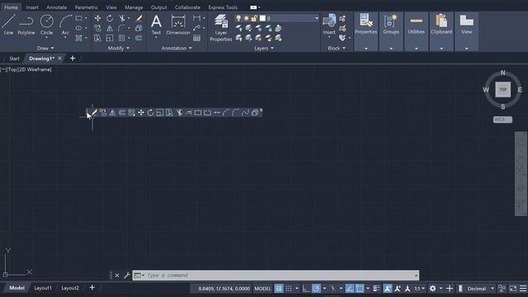The image size is (528, 297).
Task: Close the floating Modify toolbar
Action: (261, 110)
